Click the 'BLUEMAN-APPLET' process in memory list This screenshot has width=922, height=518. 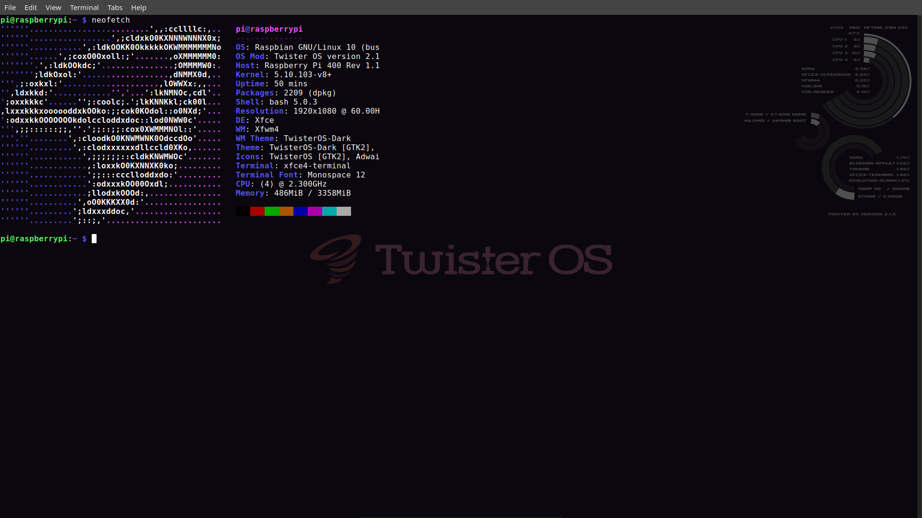point(872,164)
